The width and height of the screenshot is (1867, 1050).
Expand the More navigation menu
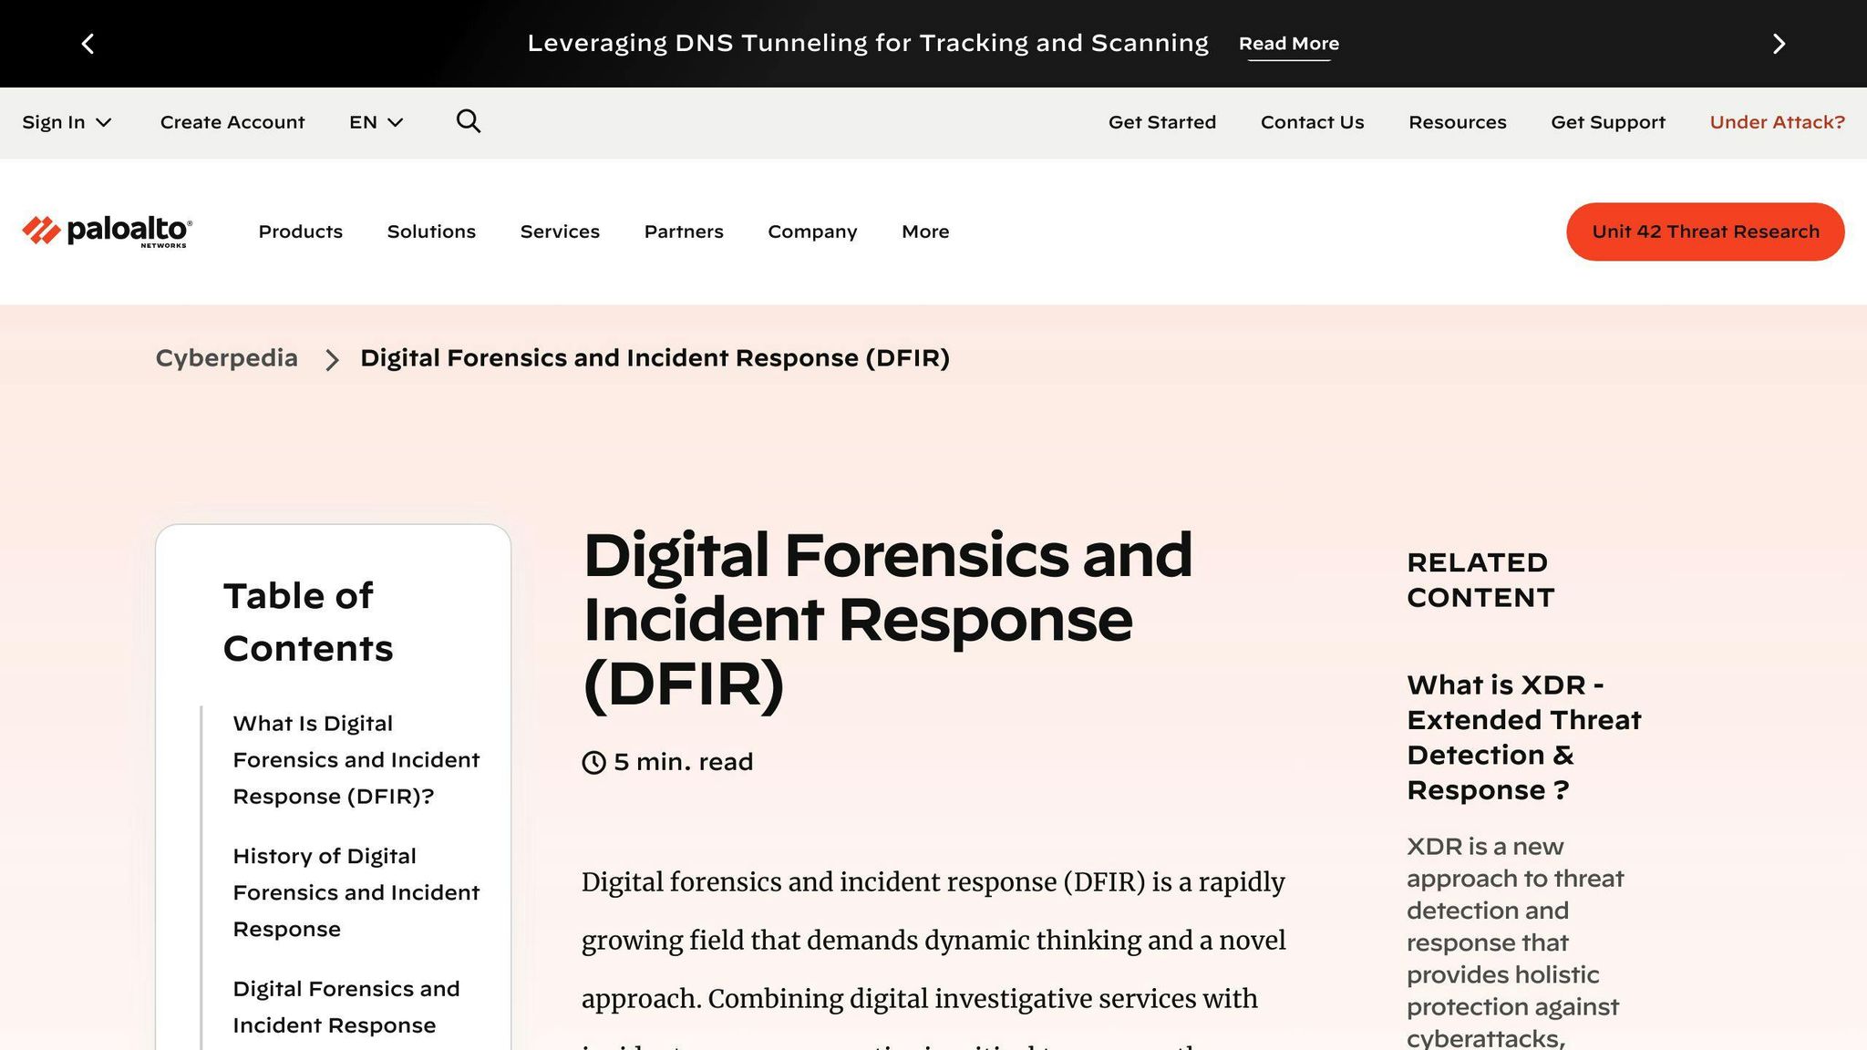tap(924, 232)
